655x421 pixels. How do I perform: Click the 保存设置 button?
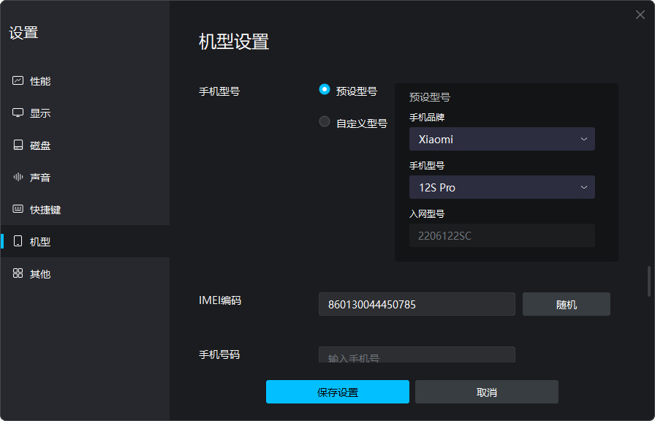pyautogui.click(x=337, y=392)
